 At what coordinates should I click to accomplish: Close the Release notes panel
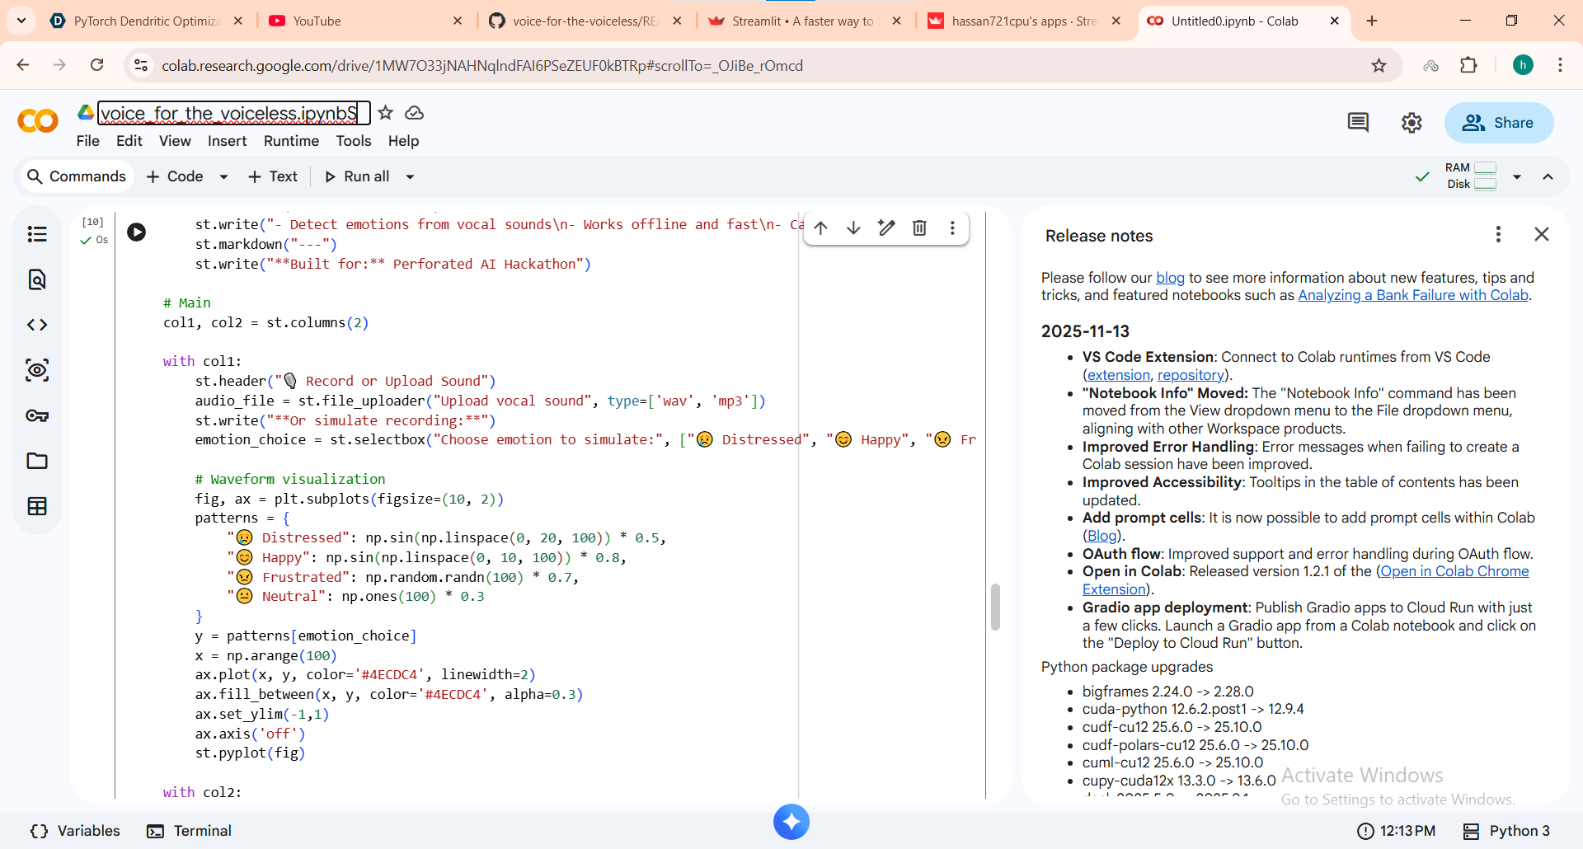[1541, 235]
